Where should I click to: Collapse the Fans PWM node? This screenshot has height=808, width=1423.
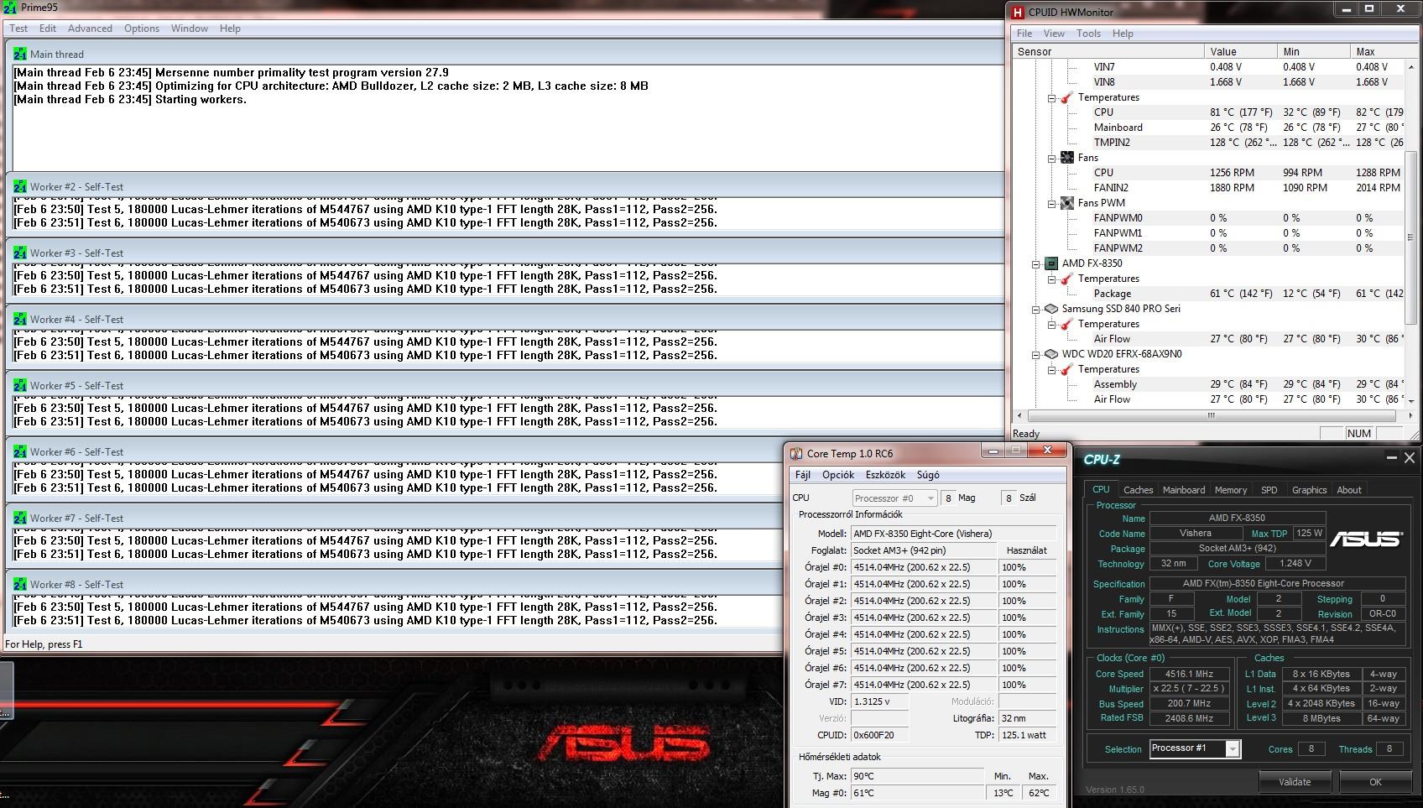[x=1051, y=203]
